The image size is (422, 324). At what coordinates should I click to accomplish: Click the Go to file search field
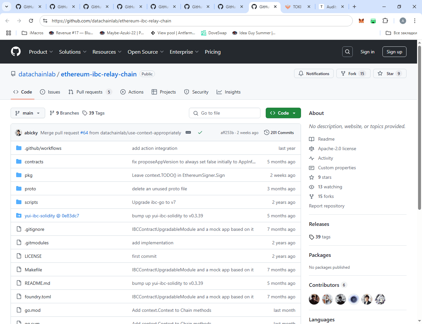[225, 113]
